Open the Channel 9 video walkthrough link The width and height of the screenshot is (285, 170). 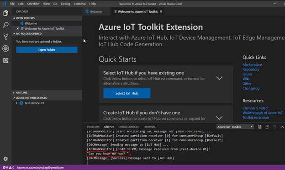tap(263, 113)
